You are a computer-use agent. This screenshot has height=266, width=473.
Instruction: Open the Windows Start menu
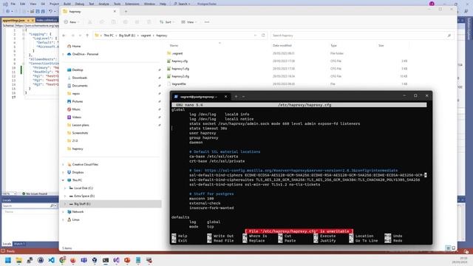click(x=8, y=260)
